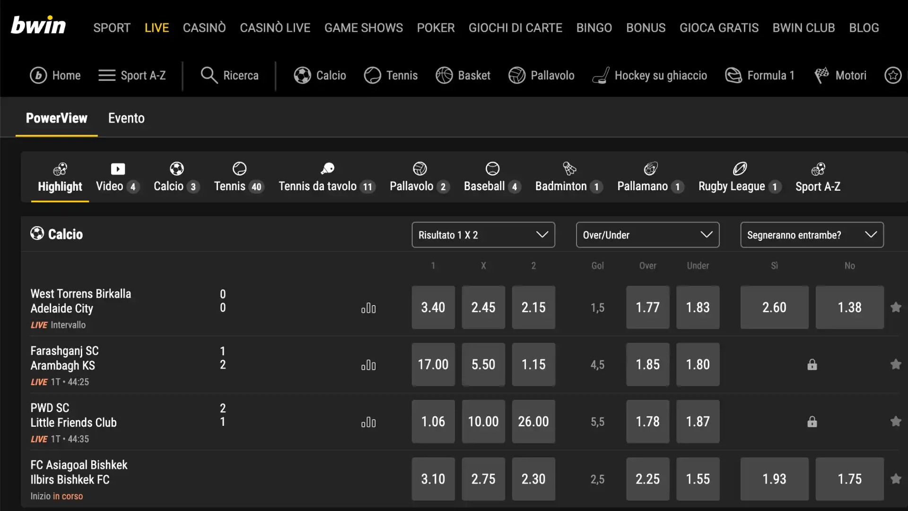Select odds 17.00 for Farashganj SC
This screenshot has height=511, width=908.
pyautogui.click(x=433, y=364)
